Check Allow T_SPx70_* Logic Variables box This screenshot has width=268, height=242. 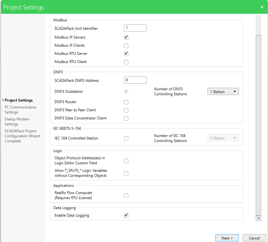(x=126, y=173)
